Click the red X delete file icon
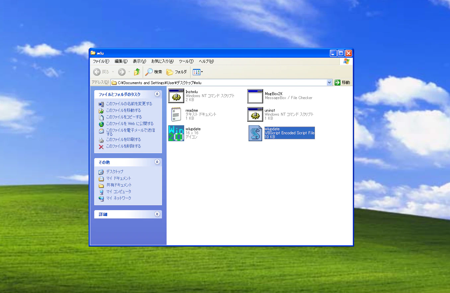450x293 pixels. point(101,146)
